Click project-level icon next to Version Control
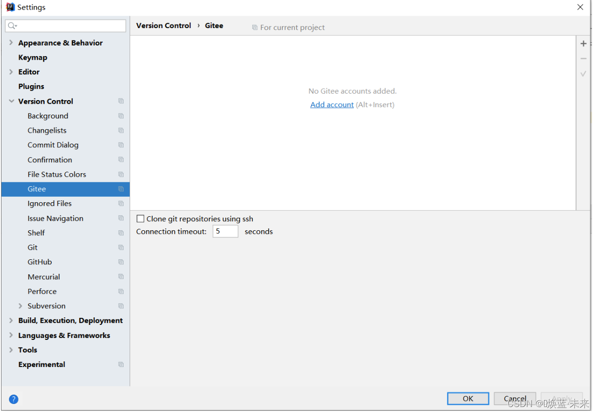The width and height of the screenshot is (597, 413). pyautogui.click(x=121, y=101)
